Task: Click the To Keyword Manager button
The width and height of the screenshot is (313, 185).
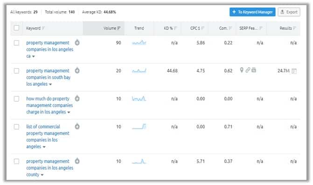Action: pos(252,12)
